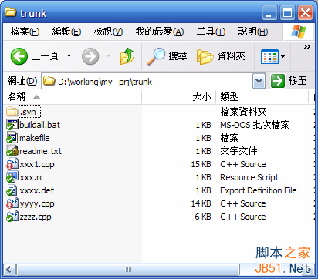Sort by 類型 column header
The height and width of the screenshot is (279, 318).
click(262, 97)
